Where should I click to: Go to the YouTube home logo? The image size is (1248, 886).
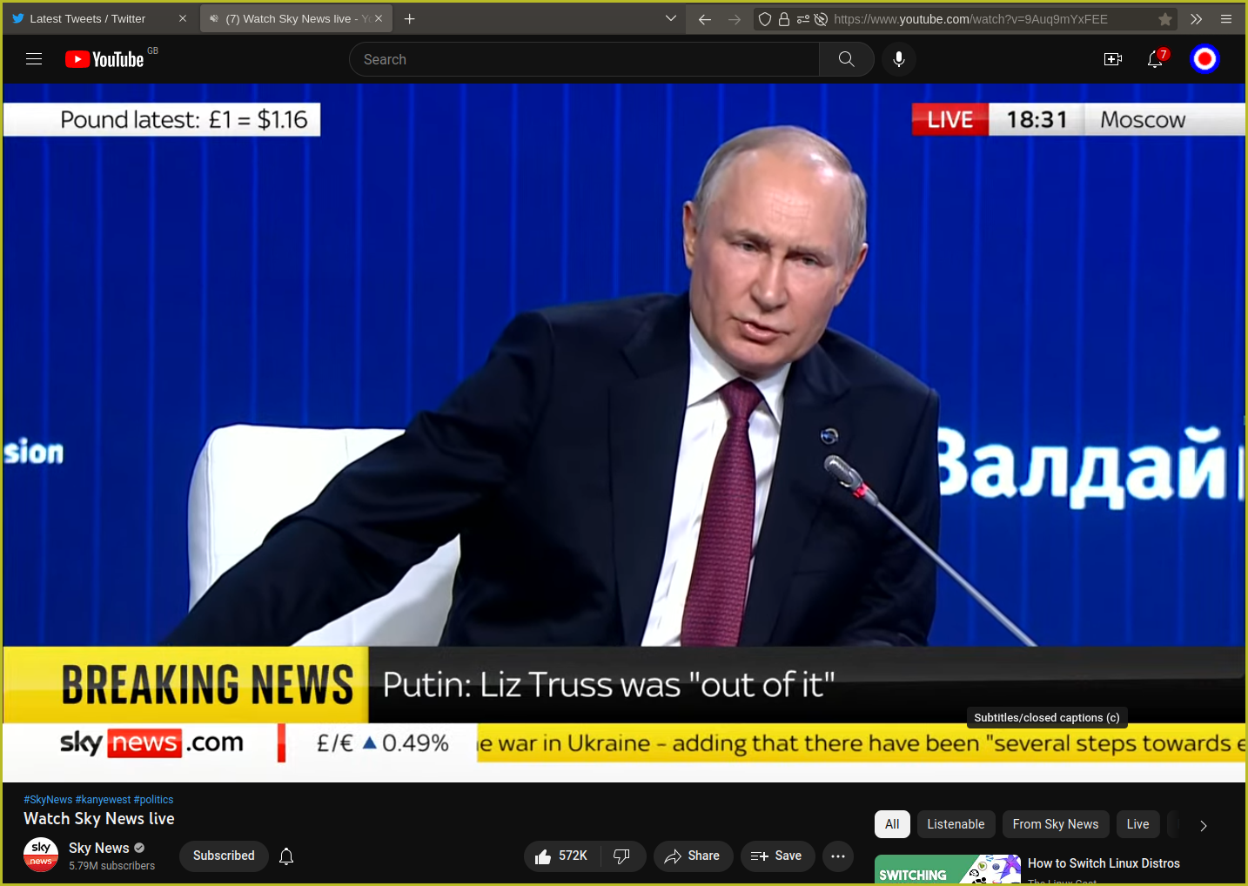(105, 59)
